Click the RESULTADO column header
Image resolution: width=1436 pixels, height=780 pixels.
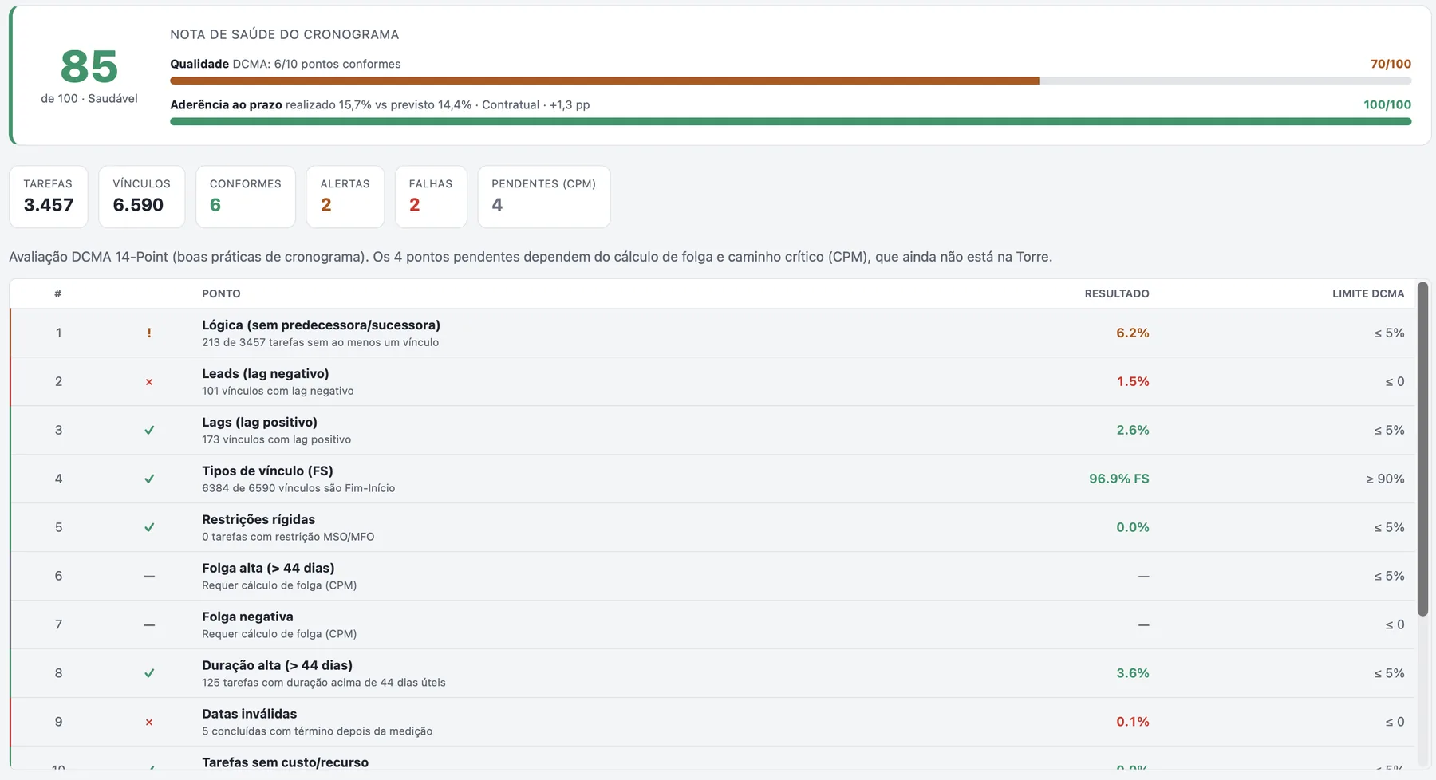1117,293
